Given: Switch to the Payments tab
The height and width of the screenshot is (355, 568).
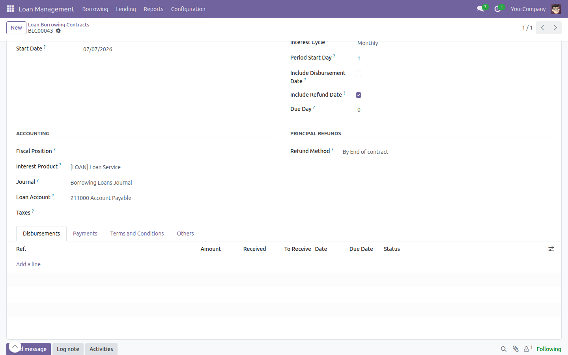Looking at the screenshot, I should [85, 234].
